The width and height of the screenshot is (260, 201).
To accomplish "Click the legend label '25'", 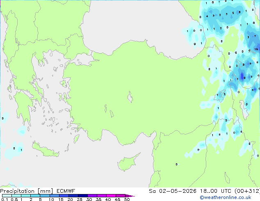I will pyautogui.click(x=80, y=199).
